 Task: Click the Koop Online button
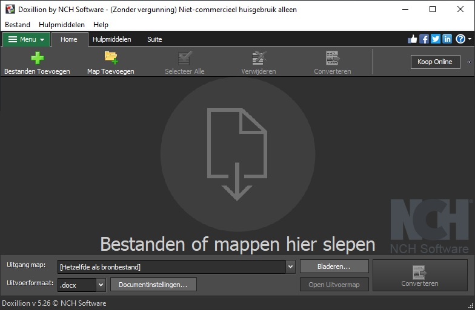[435, 62]
